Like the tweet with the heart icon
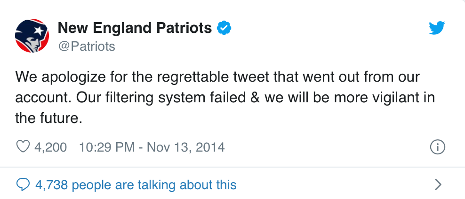Screen dimensions: 465x199 23,147
